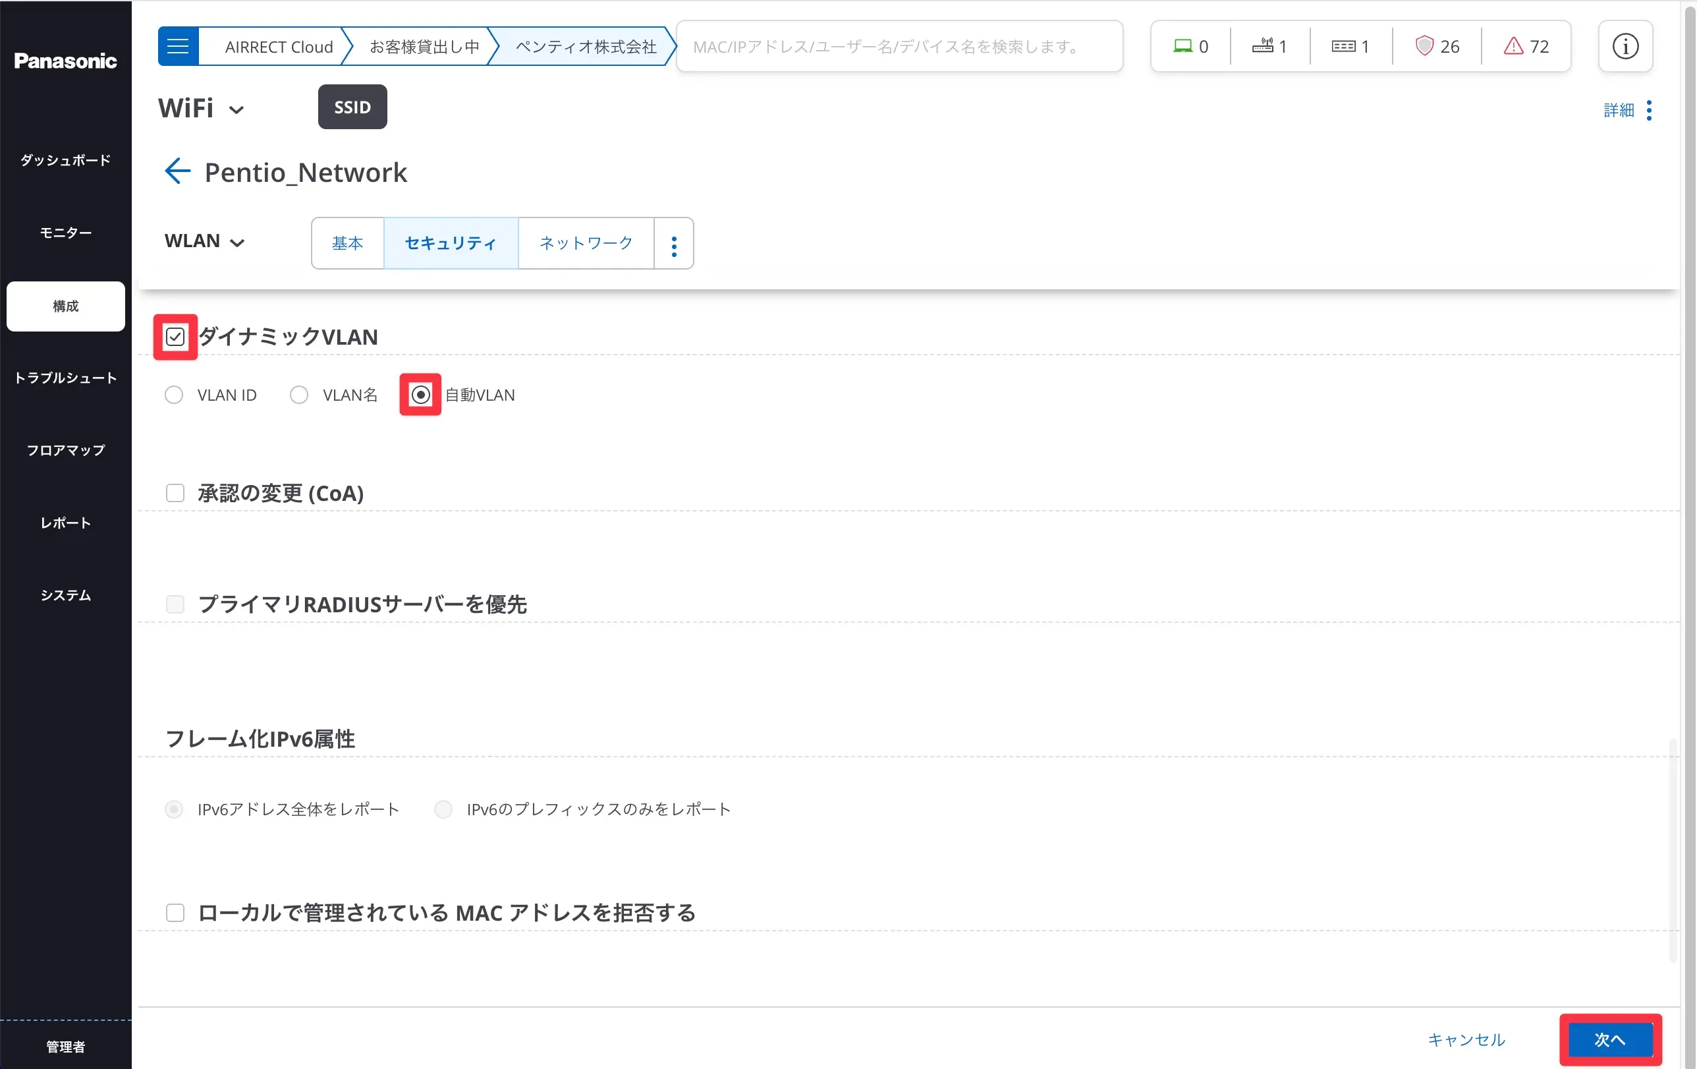The width and height of the screenshot is (1697, 1069).
Task: Click the back arrow beside Pentio_Network
Action: [x=178, y=171]
